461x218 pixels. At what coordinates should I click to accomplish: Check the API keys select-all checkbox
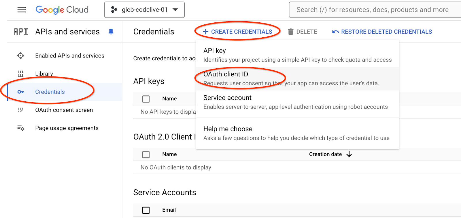(146, 99)
